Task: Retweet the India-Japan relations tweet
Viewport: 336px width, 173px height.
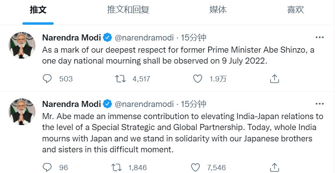Action: point(116,167)
